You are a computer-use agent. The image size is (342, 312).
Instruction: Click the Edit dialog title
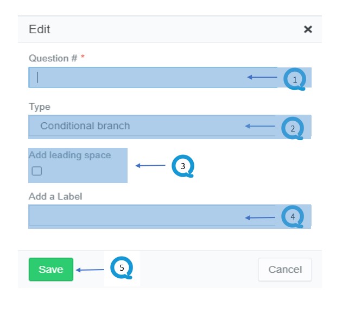click(40, 29)
